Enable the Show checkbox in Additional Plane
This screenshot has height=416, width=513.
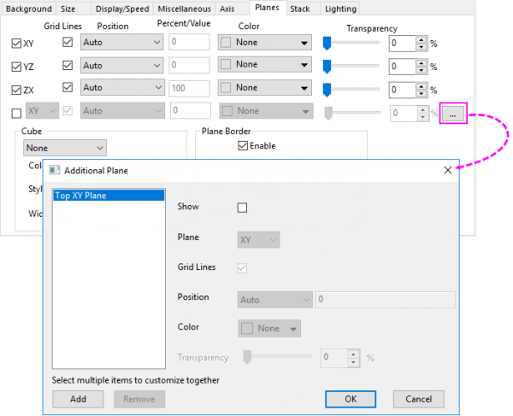242,208
